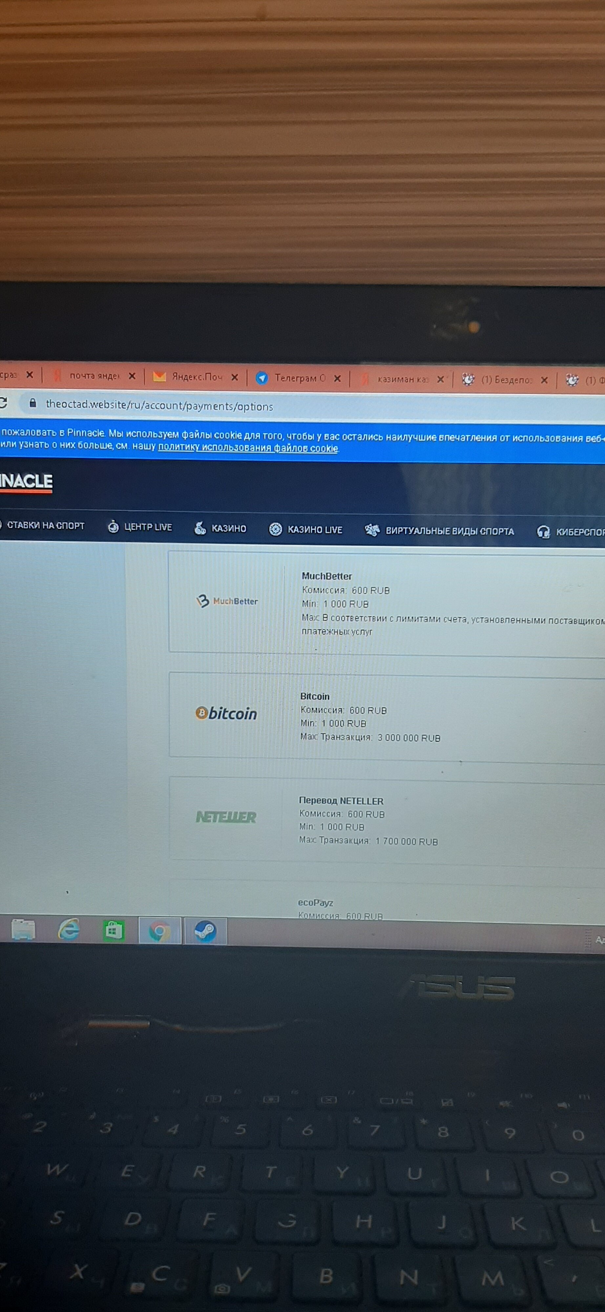Launch Internet Explorer from the taskbar

tap(69, 930)
